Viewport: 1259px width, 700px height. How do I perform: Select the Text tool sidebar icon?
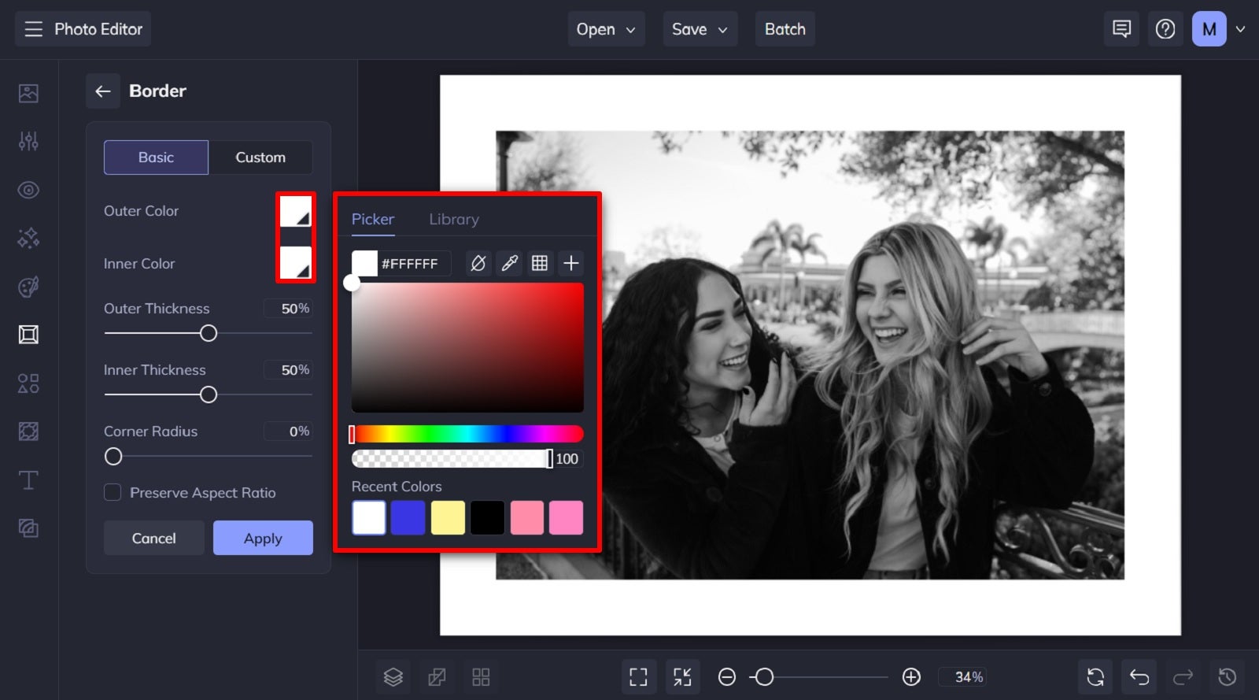pyautogui.click(x=28, y=480)
